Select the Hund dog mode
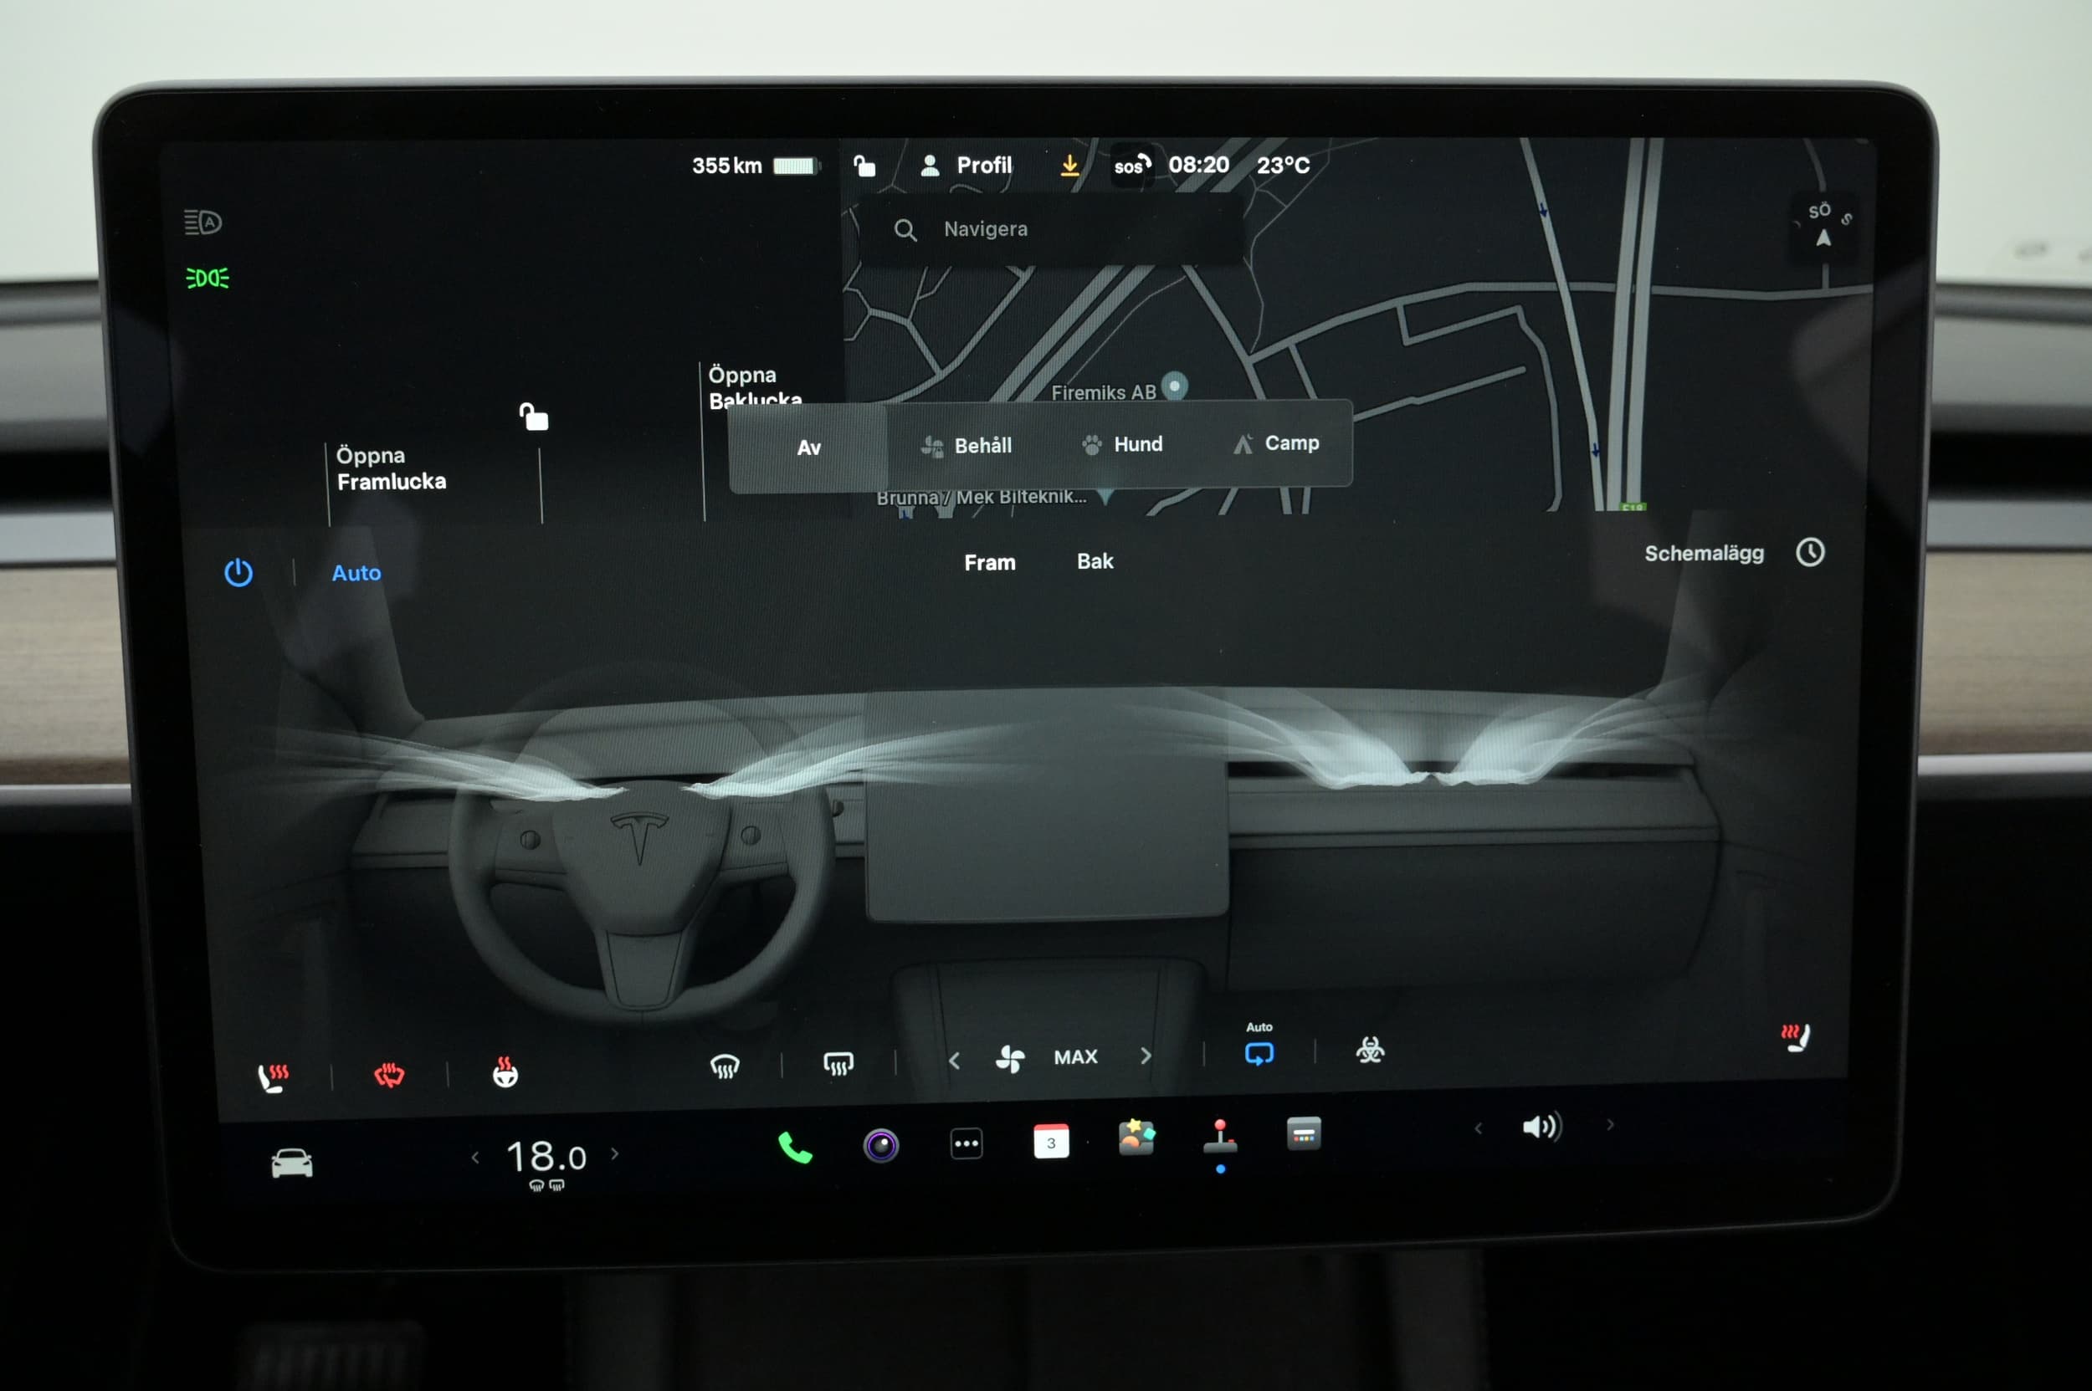The width and height of the screenshot is (2092, 1391). point(1122,443)
